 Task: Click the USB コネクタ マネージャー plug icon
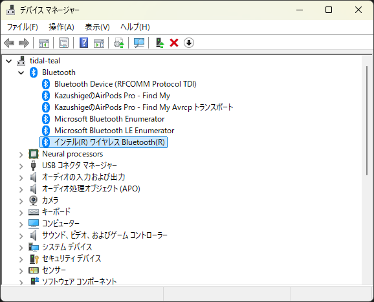click(34, 166)
